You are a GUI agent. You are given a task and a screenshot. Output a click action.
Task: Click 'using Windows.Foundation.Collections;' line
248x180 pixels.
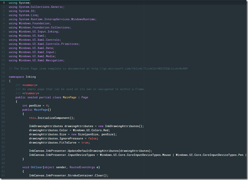coord(40,27)
